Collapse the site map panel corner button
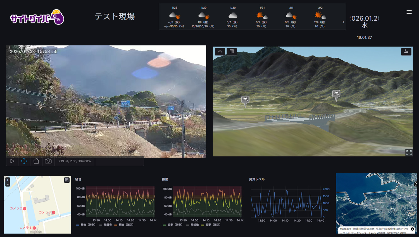Screen dimensions: 419x237 click(x=67, y=180)
